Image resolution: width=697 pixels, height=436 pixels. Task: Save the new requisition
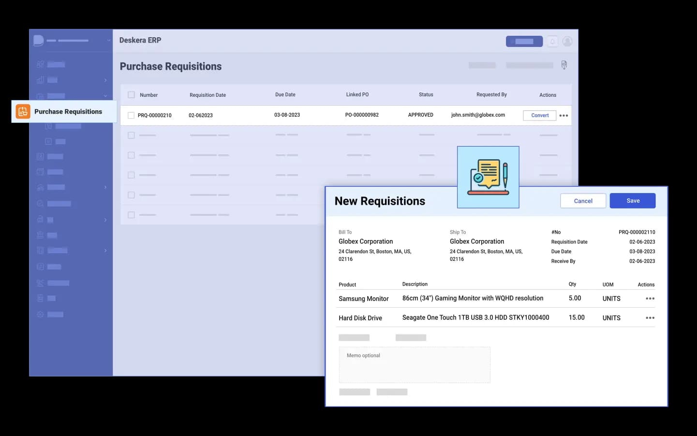pos(632,201)
